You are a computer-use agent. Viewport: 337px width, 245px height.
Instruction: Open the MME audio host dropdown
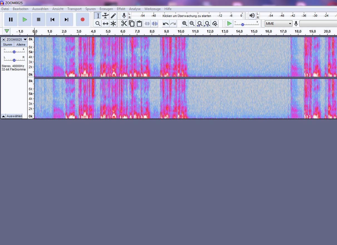[279, 24]
